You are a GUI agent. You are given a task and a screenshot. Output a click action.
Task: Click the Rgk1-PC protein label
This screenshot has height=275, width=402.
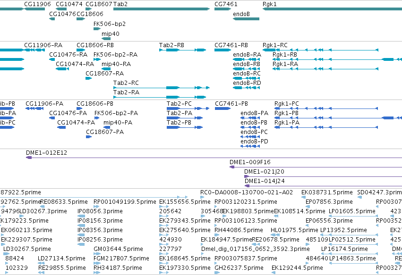287,104
